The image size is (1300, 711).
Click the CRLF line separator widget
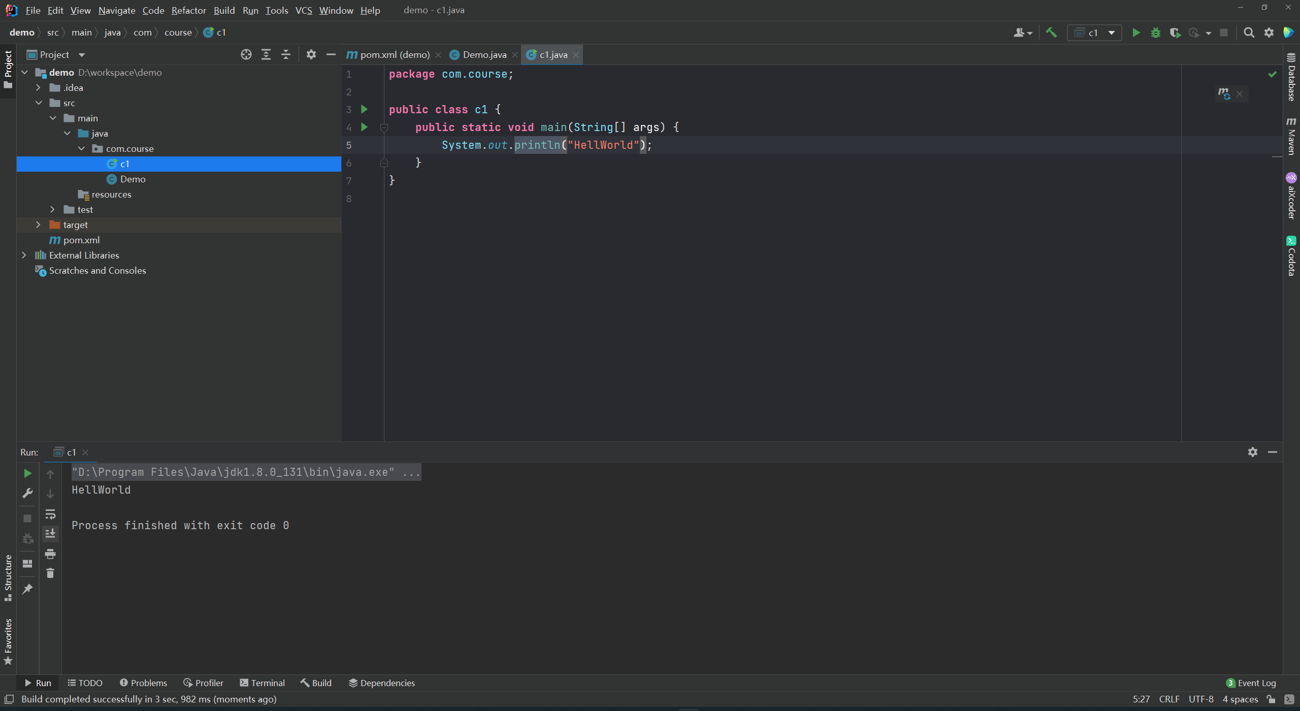(x=1169, y=699)
